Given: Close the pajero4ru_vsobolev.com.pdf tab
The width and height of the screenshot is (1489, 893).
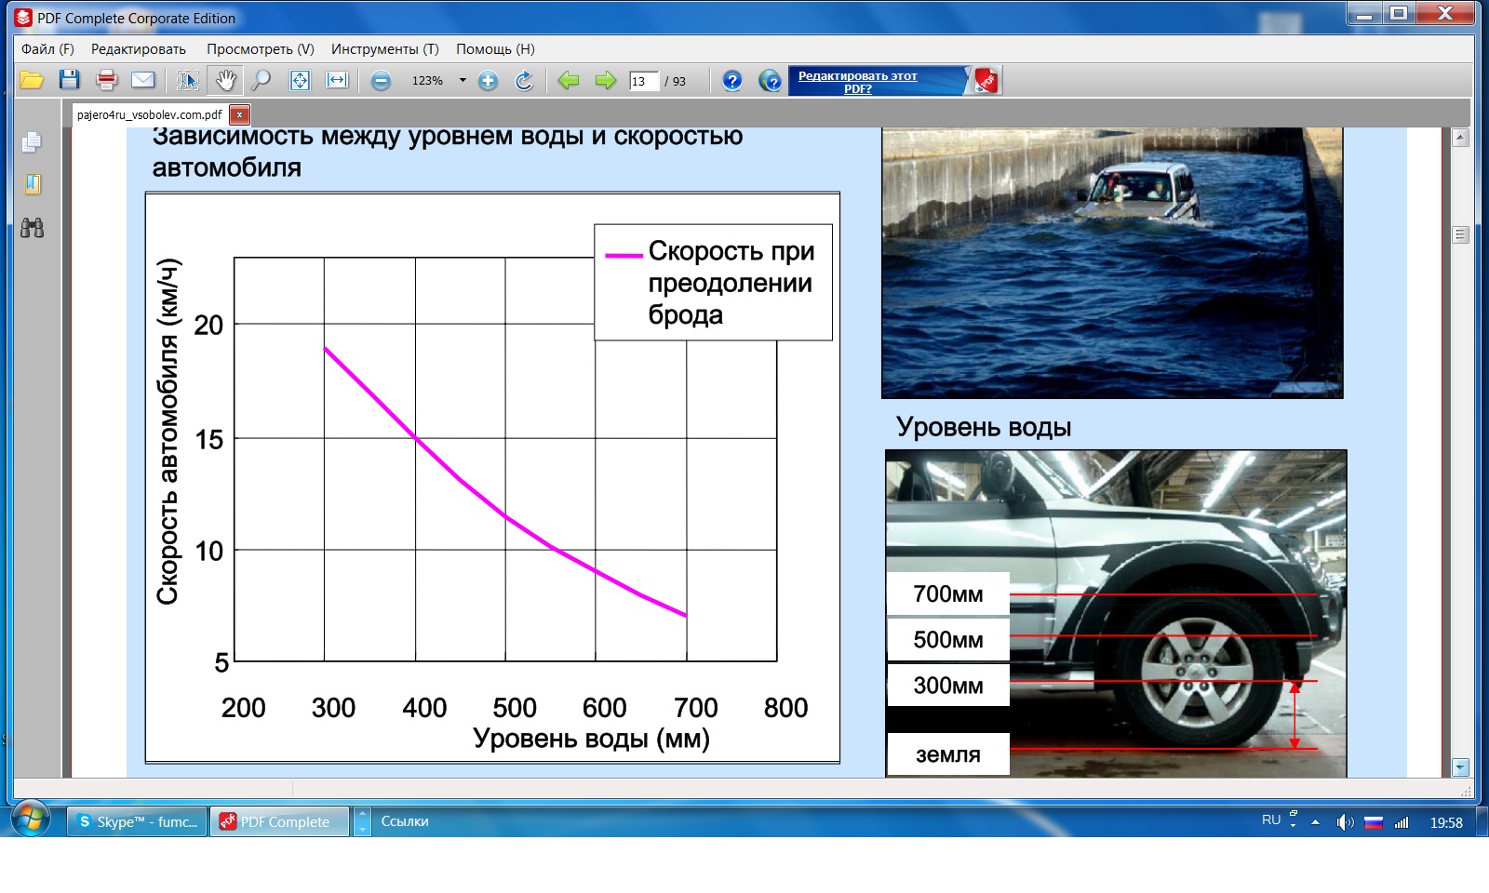Looking at the screenshot, I should coord(239,114).
